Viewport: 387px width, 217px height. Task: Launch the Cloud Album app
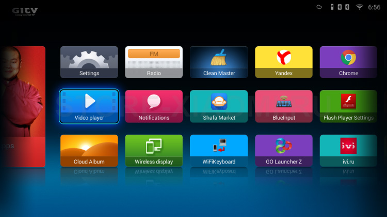[89, 151]
